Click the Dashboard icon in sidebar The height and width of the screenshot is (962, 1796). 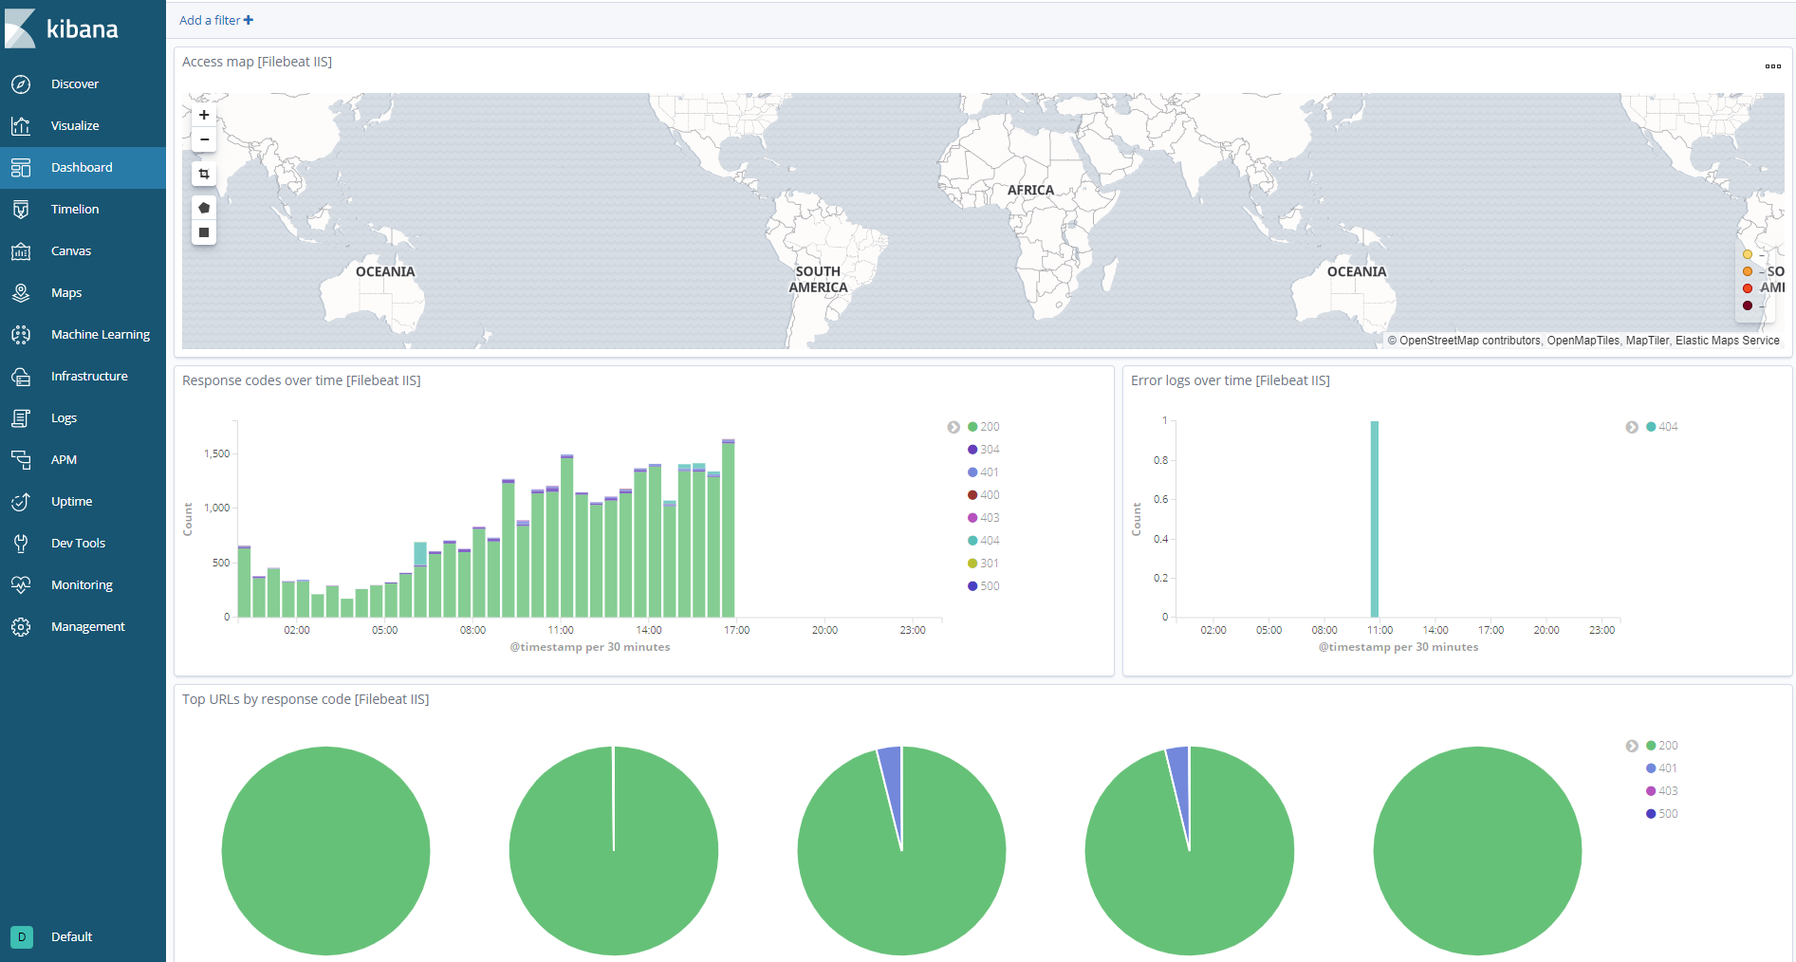tap(21, 168)
